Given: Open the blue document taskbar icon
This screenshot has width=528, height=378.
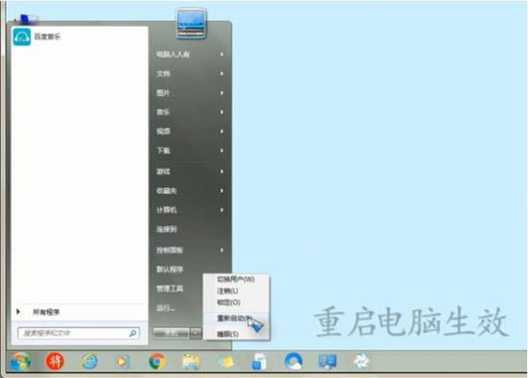Looking at the screenshot, I should [x=259, y=362].
